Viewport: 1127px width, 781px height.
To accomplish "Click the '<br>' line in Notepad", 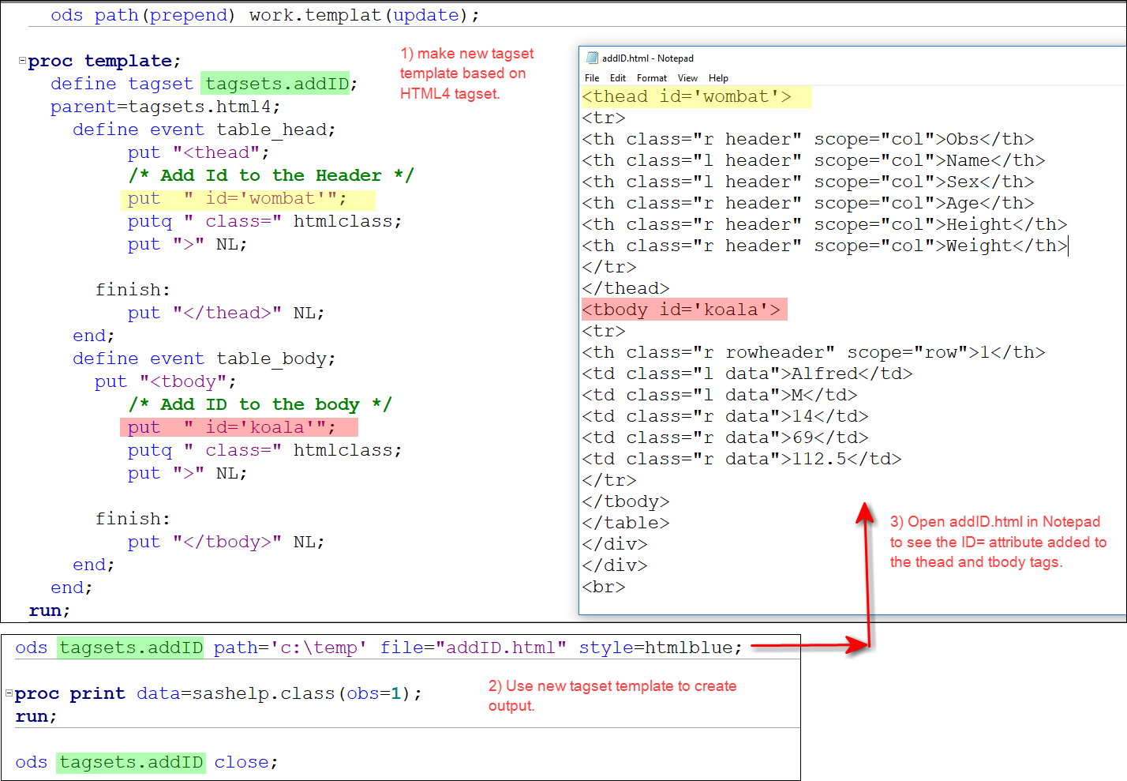I will point(604,587).
